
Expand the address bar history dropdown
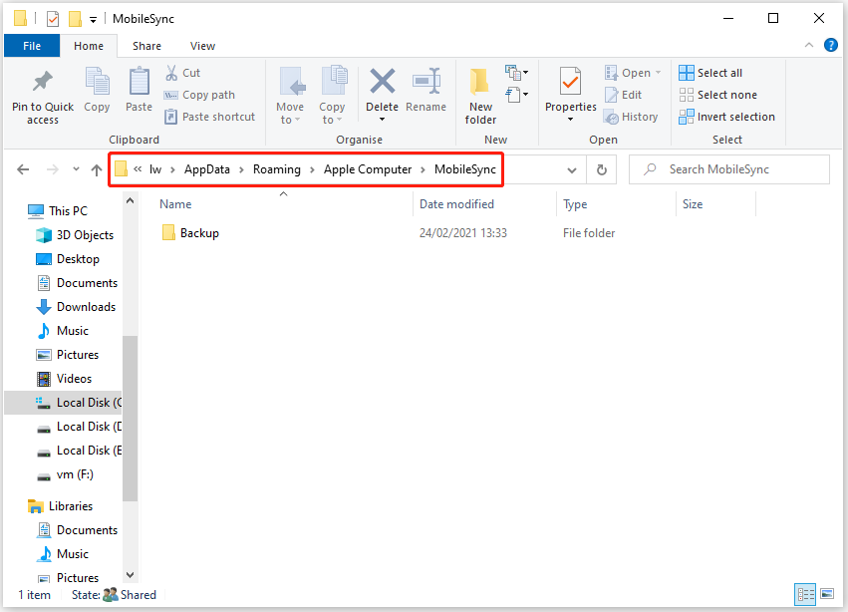click(x=572, y=169)
